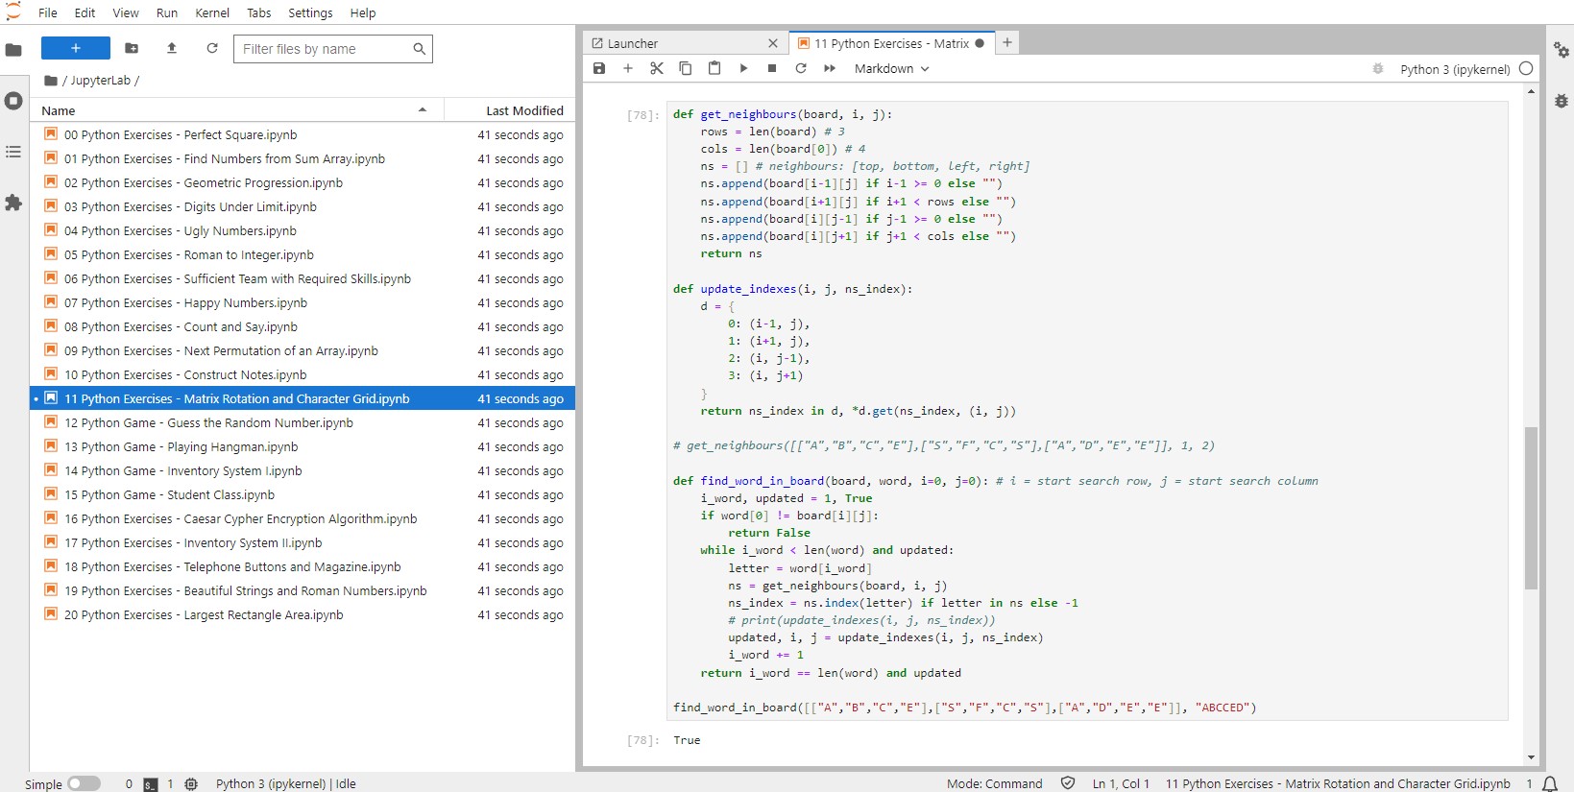Click the root folder icon in breadcrumb
1574x792 pixels.
pos(51,81)
